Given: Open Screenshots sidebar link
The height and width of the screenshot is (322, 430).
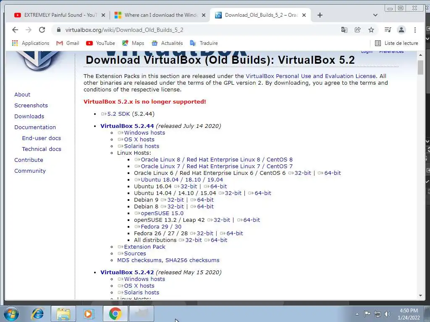Looking at the screenshot, I should tap(31, 105).
